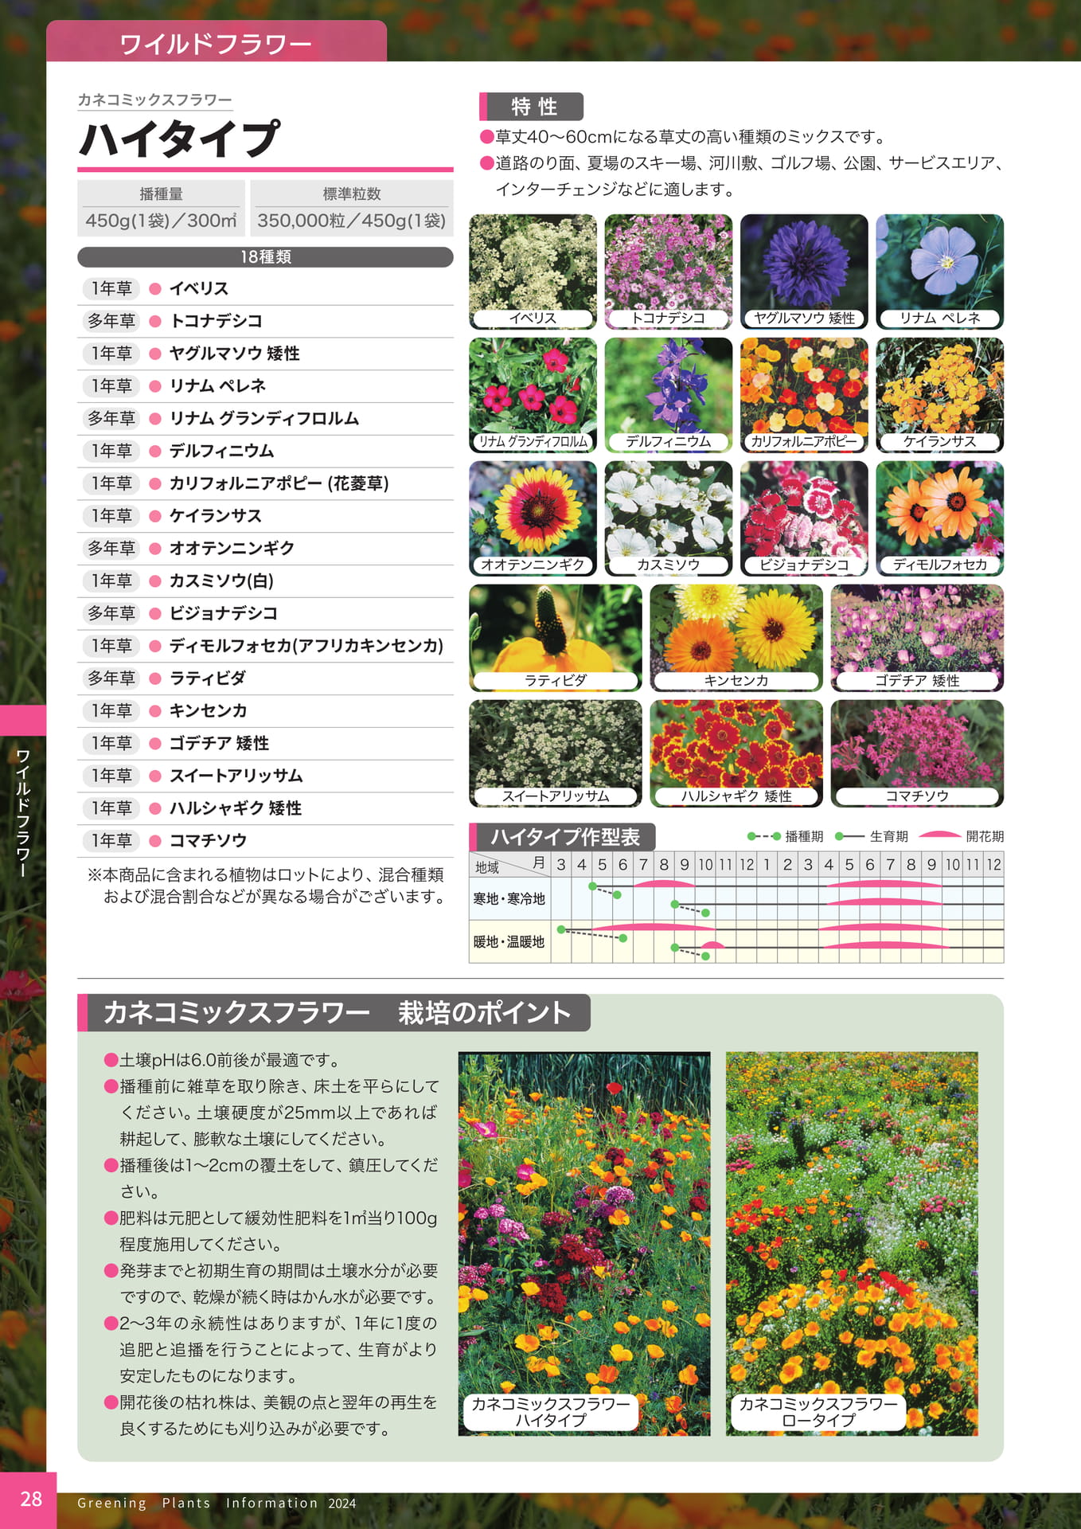
Task: Click the オオテンニンギク photo
Action: [533, 518]
